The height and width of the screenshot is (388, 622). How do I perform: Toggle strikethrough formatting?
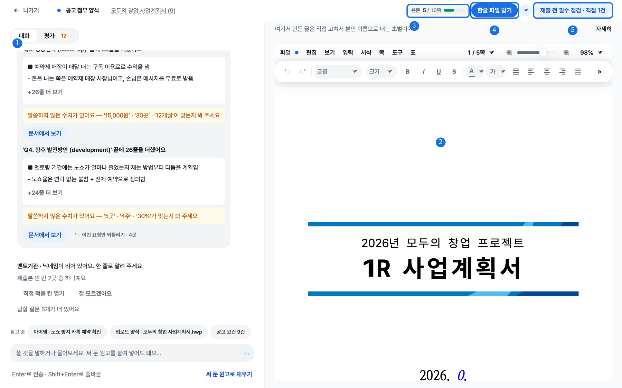(454, 72)
